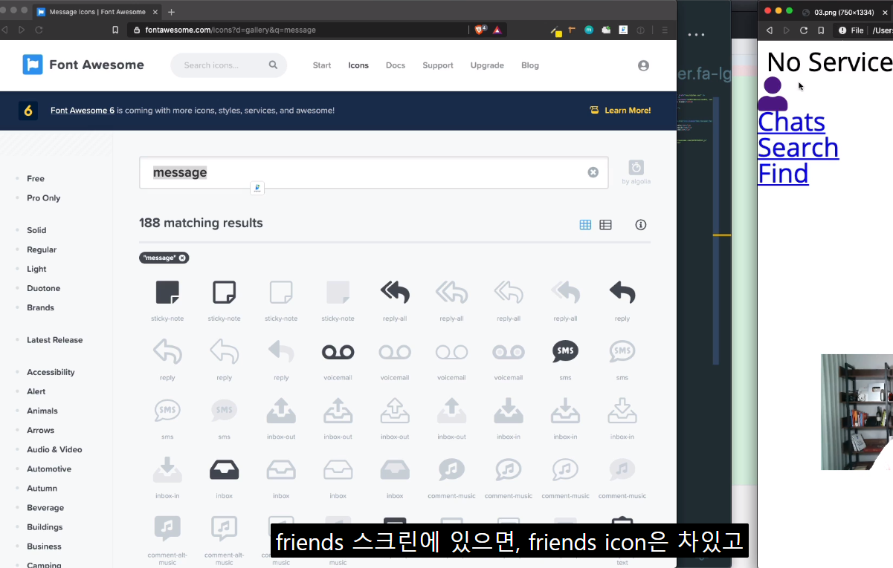Switch results to grid view

point(585,224)
